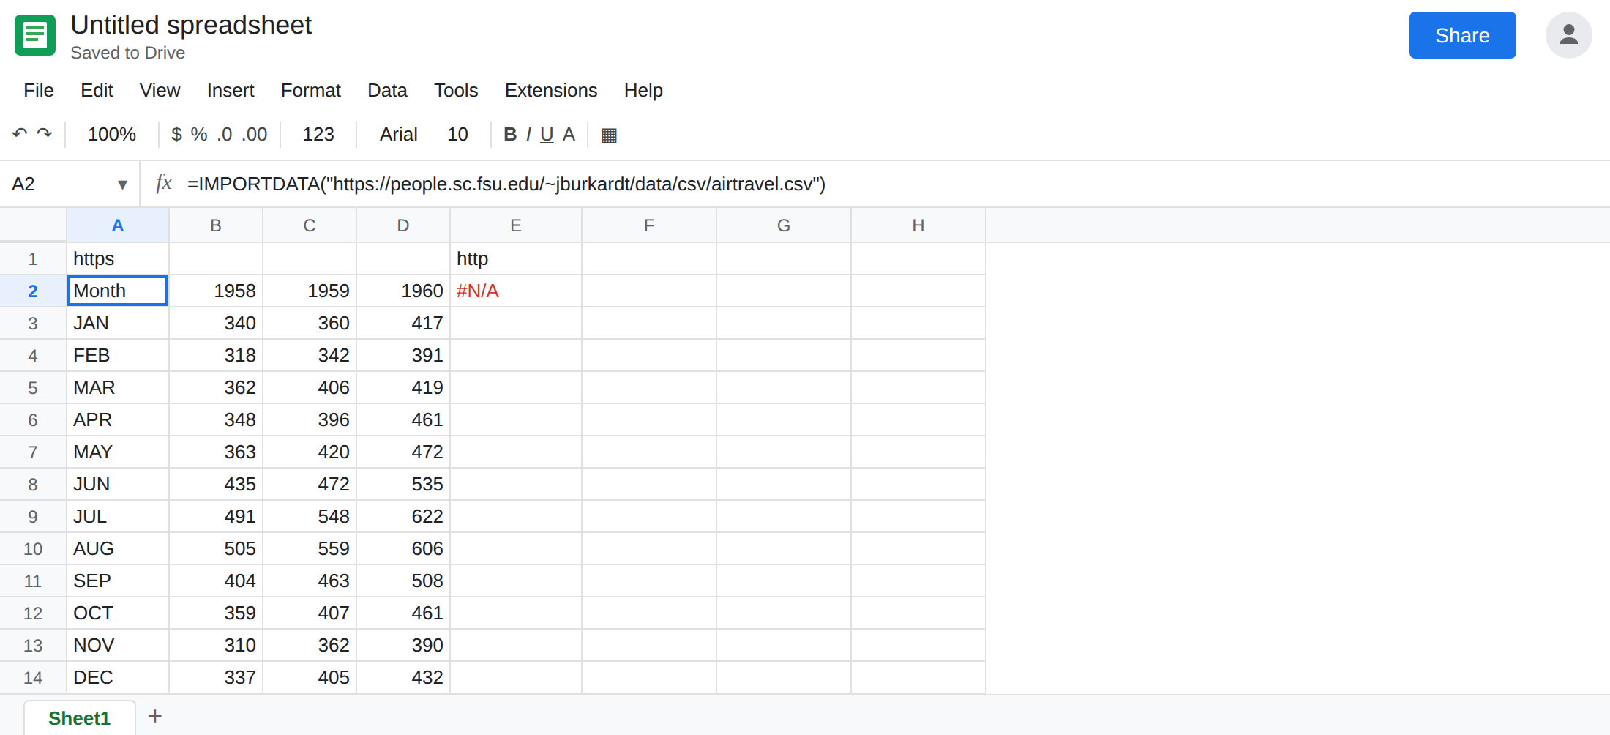Select the Sheet1 tab

click(x=79, y=718)
